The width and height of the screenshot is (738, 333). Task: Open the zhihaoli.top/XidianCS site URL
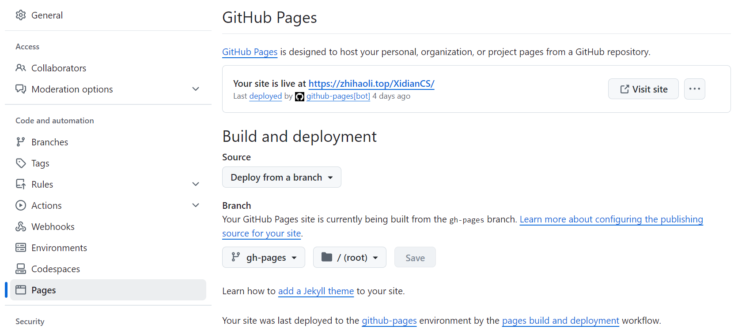pos(371,83)
